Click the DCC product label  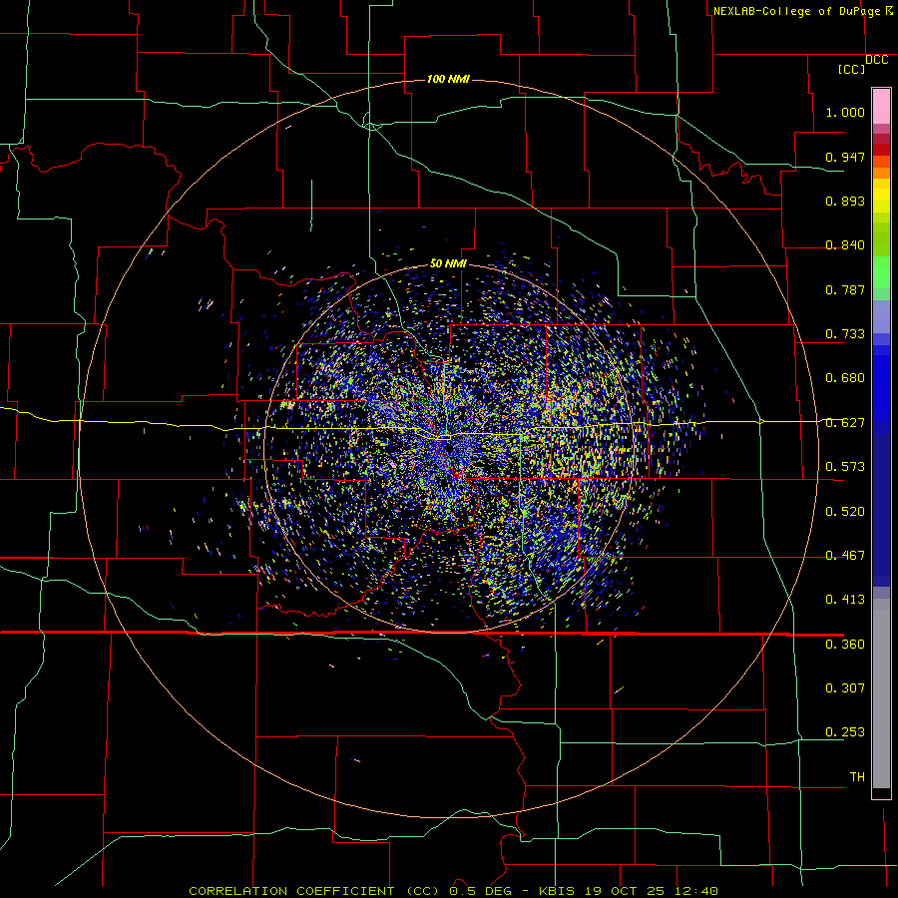point(876,60)
